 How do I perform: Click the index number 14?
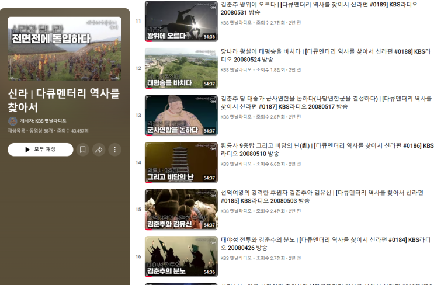[138, 162]
